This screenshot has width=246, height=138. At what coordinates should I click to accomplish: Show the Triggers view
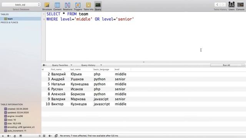[x=78, y=6]
